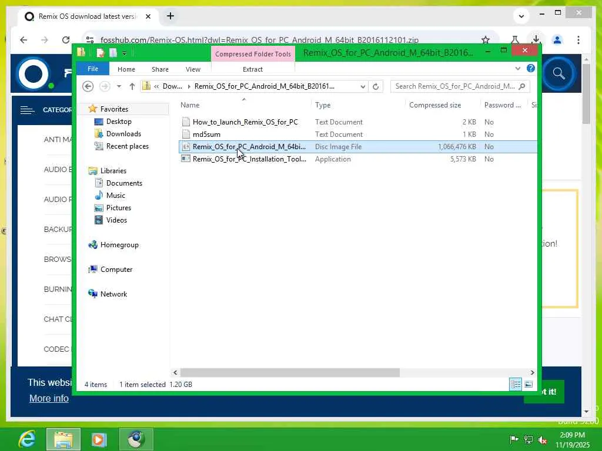Viewport: 602px width, 451px height.
Task: Click the Explorer forward arrow button
Action: 105,86
